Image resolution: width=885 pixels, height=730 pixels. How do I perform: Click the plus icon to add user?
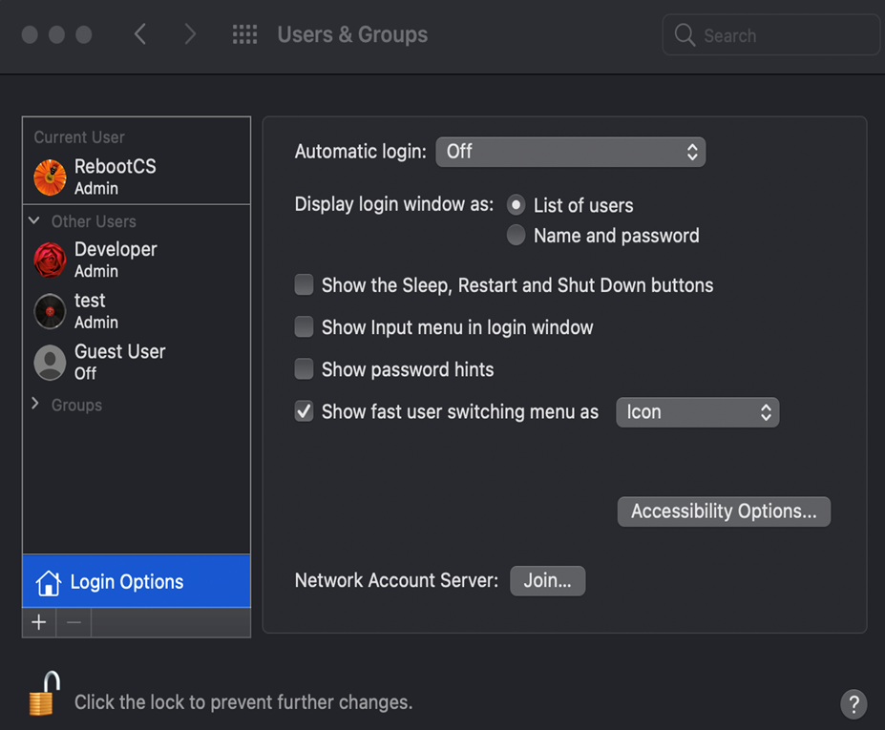pyautogui.click(x=38, y=623)
